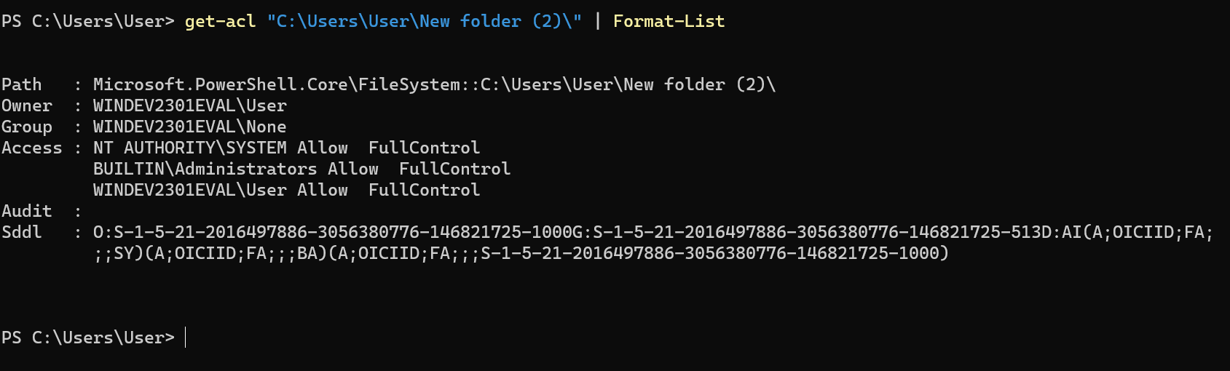Click the Microsoft.PowerShell.Core FileSystem path value
The height and width of the screenshot is (371, 1230).
435,84
